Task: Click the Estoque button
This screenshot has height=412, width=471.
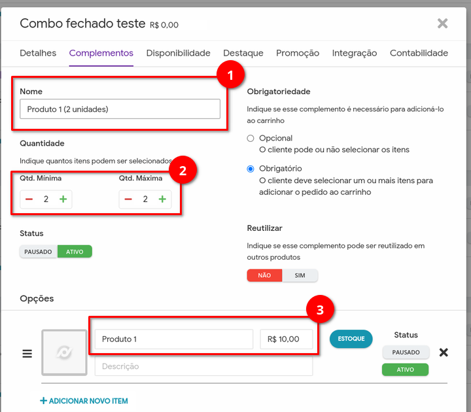Action: pos(351,339)
